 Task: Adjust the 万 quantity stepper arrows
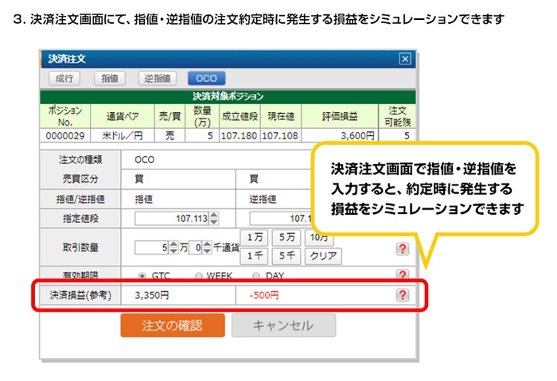(x=173, y=247)
